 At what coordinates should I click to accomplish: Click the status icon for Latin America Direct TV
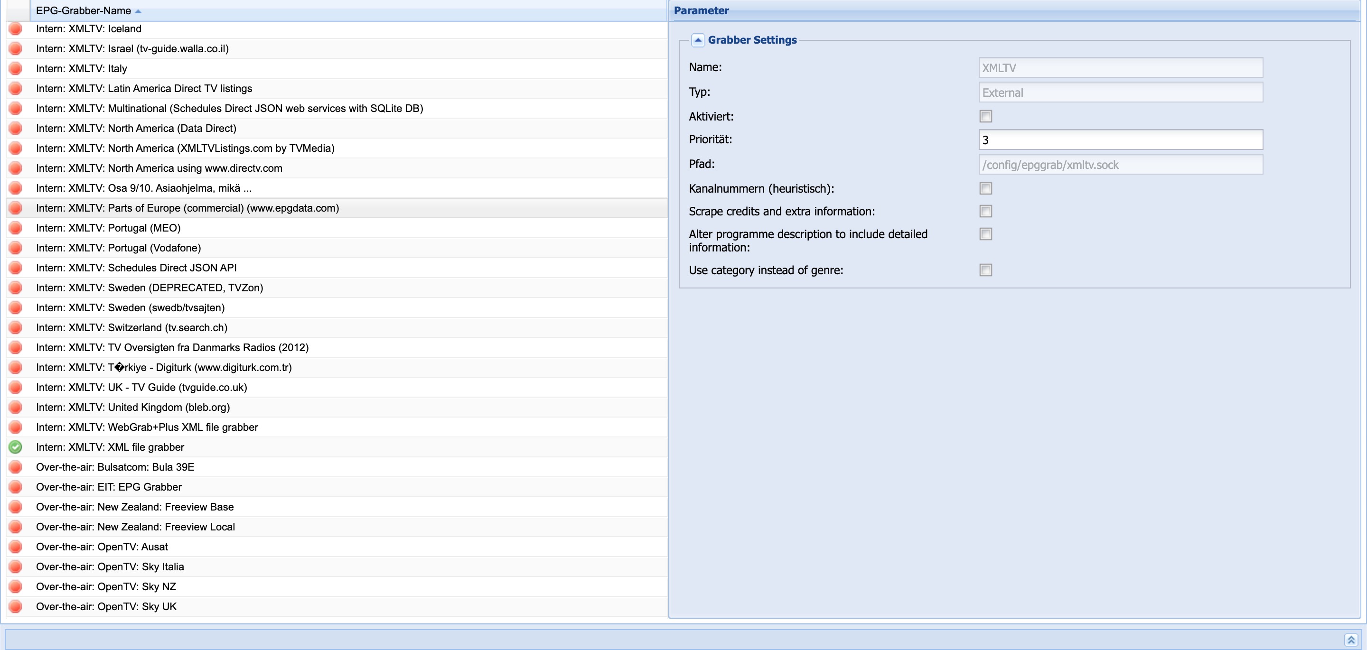coord(15,89)
